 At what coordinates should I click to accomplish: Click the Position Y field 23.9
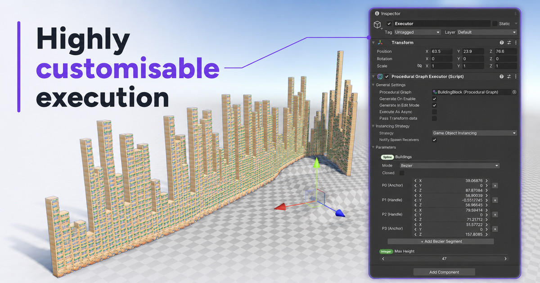(x=473, y=52)
